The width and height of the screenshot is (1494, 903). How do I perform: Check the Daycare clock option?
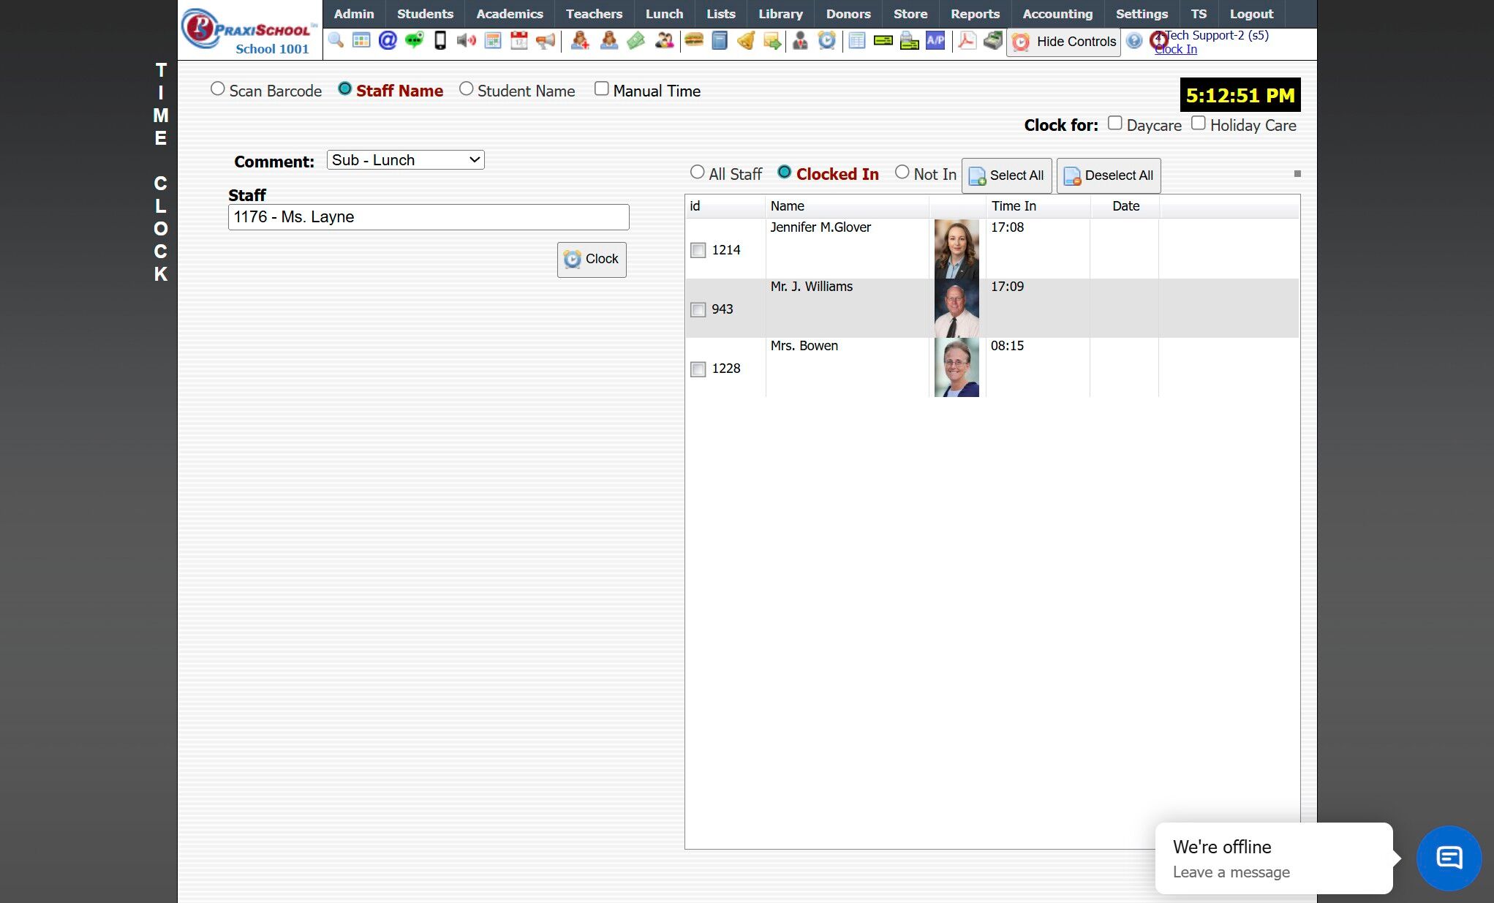1114,124
